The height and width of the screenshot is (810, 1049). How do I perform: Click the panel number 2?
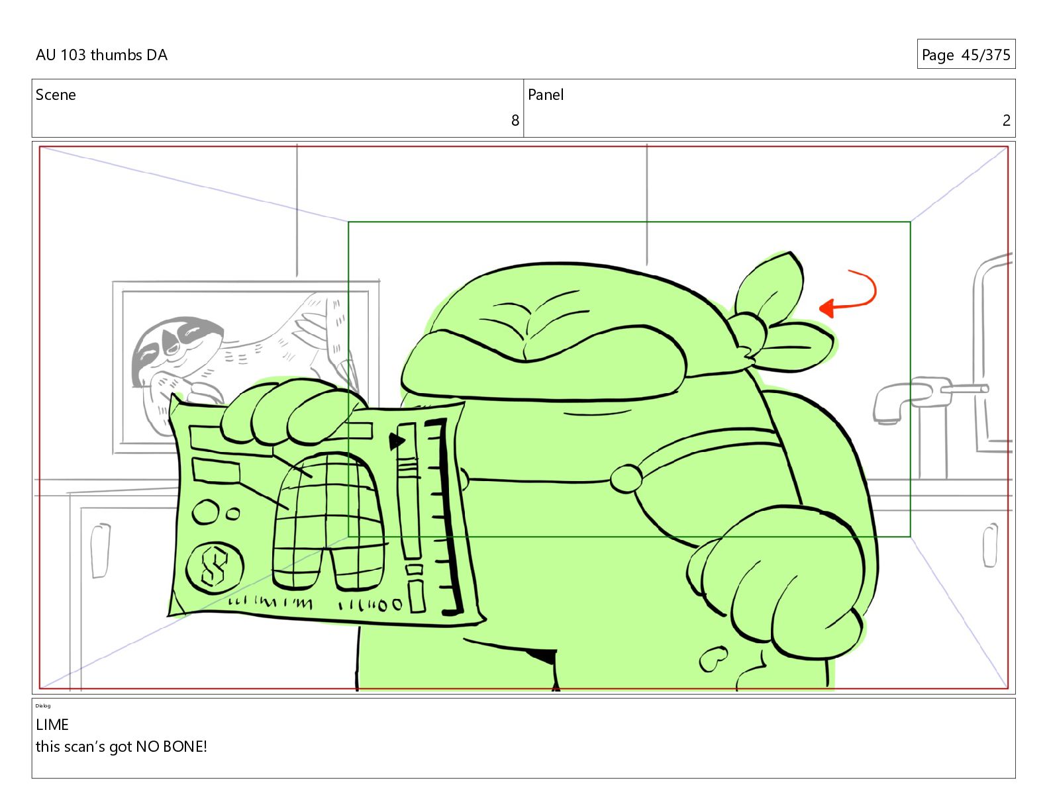pyautogui.click(x=1006, y=120)
